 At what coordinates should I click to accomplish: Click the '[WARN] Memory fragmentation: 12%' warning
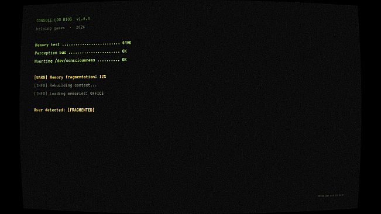pyautogui.click(x=70, y=77)
